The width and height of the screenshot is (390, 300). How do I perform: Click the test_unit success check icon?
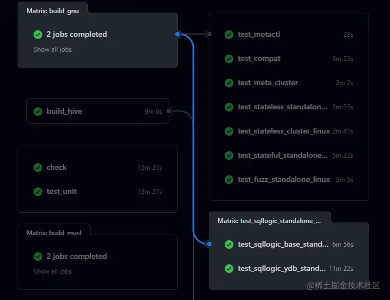pyautogui.click(x=38, y=192)
